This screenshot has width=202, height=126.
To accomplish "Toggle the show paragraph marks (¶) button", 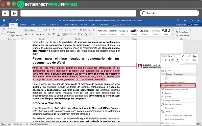I will coord(93,30).
